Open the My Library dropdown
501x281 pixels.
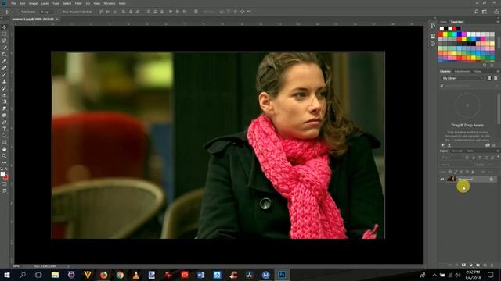tap(462, 78)
